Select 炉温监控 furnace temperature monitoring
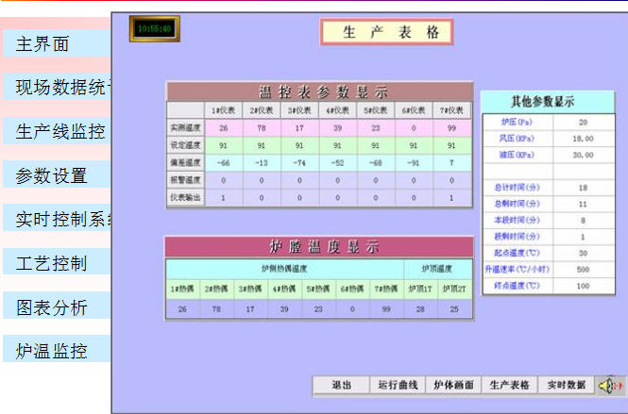The height and width of the screenshot is (414, 628). 52,351
